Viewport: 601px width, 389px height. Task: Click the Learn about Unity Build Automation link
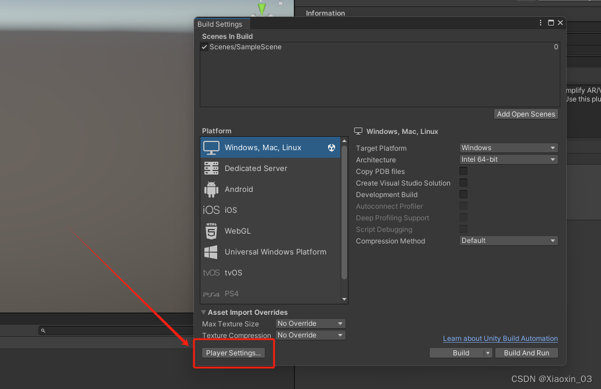500,339
